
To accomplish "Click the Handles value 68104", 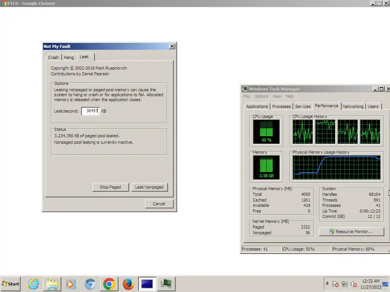I will point(374,194).
